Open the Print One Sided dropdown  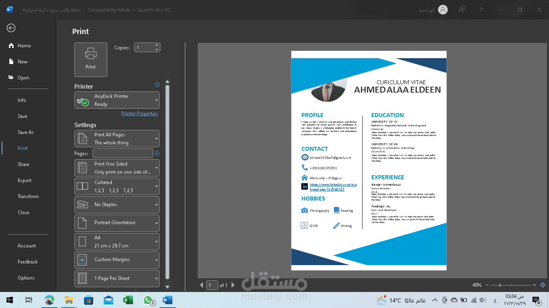click(x=117, y=168)
